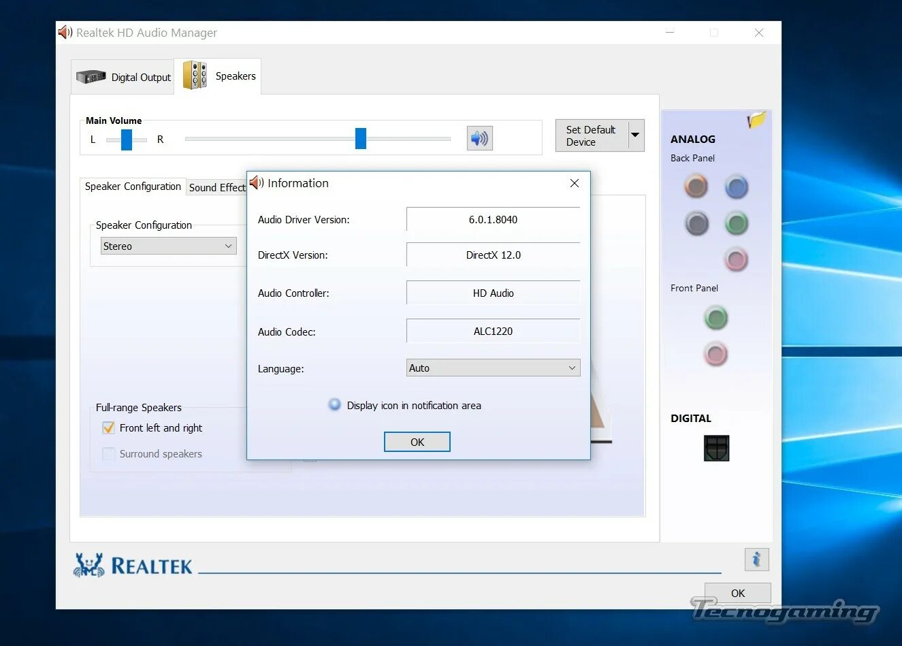Click the DIGITAL heading text

[x=691, y=418]
